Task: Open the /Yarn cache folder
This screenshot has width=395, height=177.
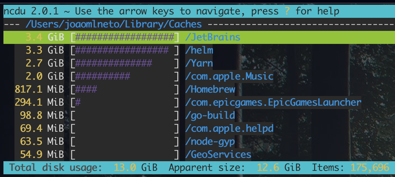Action: pyautogui.click(x=199, y=63)
